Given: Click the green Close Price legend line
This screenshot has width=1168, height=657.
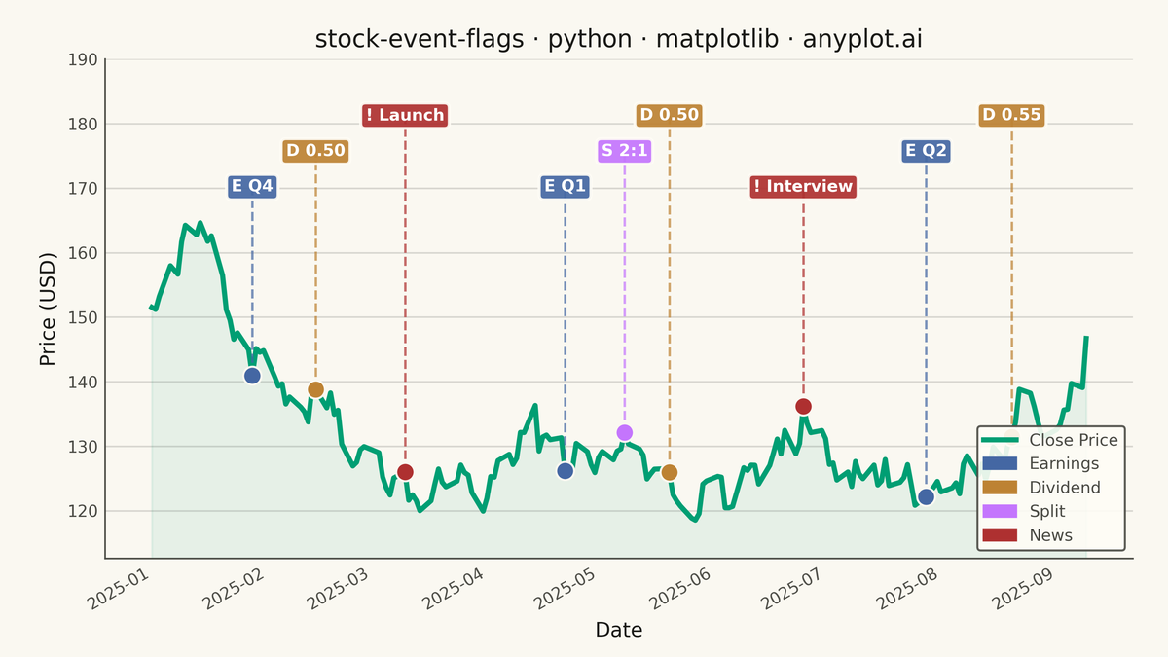Looking at the screenshot, I should pos(1001,440).
